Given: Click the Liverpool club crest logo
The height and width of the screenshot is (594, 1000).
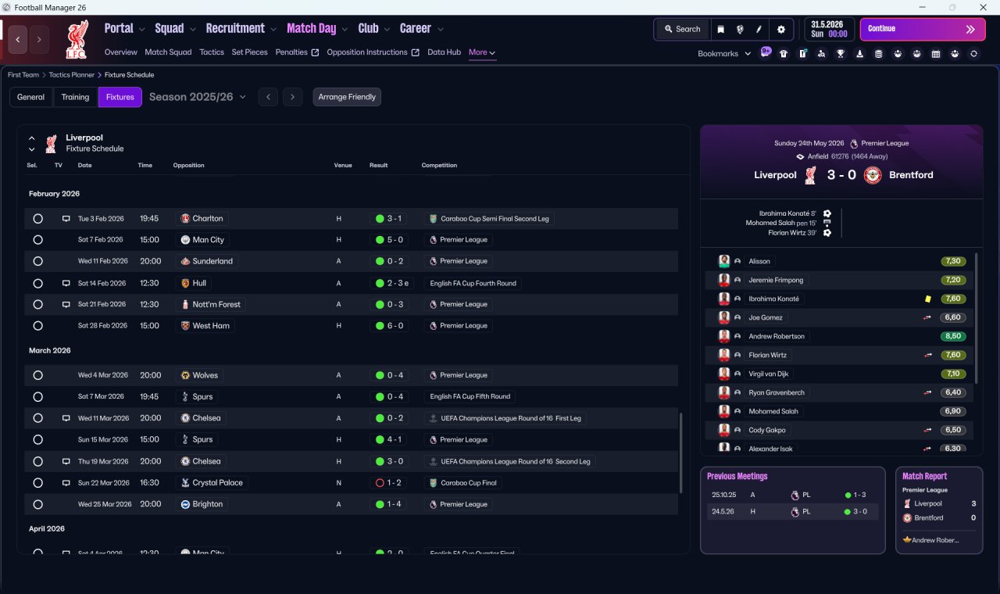Looking at the screenshot, I should [77, 39].
